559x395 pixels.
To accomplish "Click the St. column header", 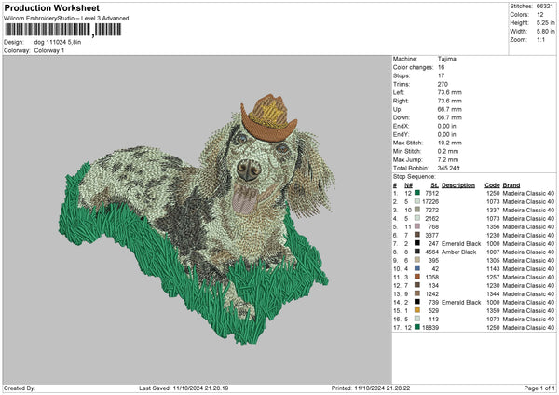I will [433, 184].
